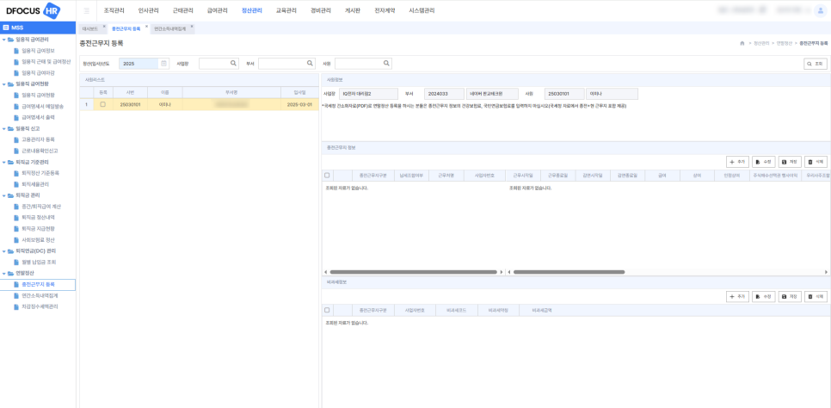Open 게시판 top menu

tap(353, 10)
